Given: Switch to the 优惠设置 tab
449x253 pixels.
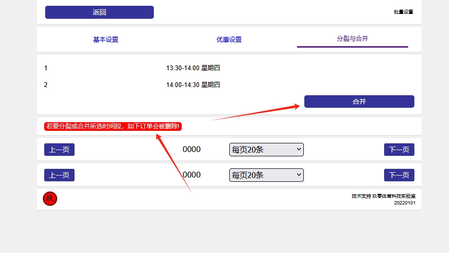Looking at the screenshot, I should (x=229, y=39).
